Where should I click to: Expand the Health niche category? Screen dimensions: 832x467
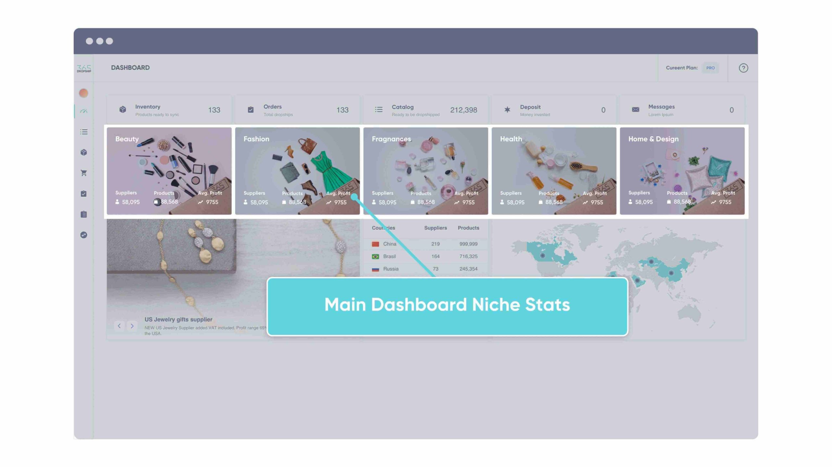coord(554,171)
